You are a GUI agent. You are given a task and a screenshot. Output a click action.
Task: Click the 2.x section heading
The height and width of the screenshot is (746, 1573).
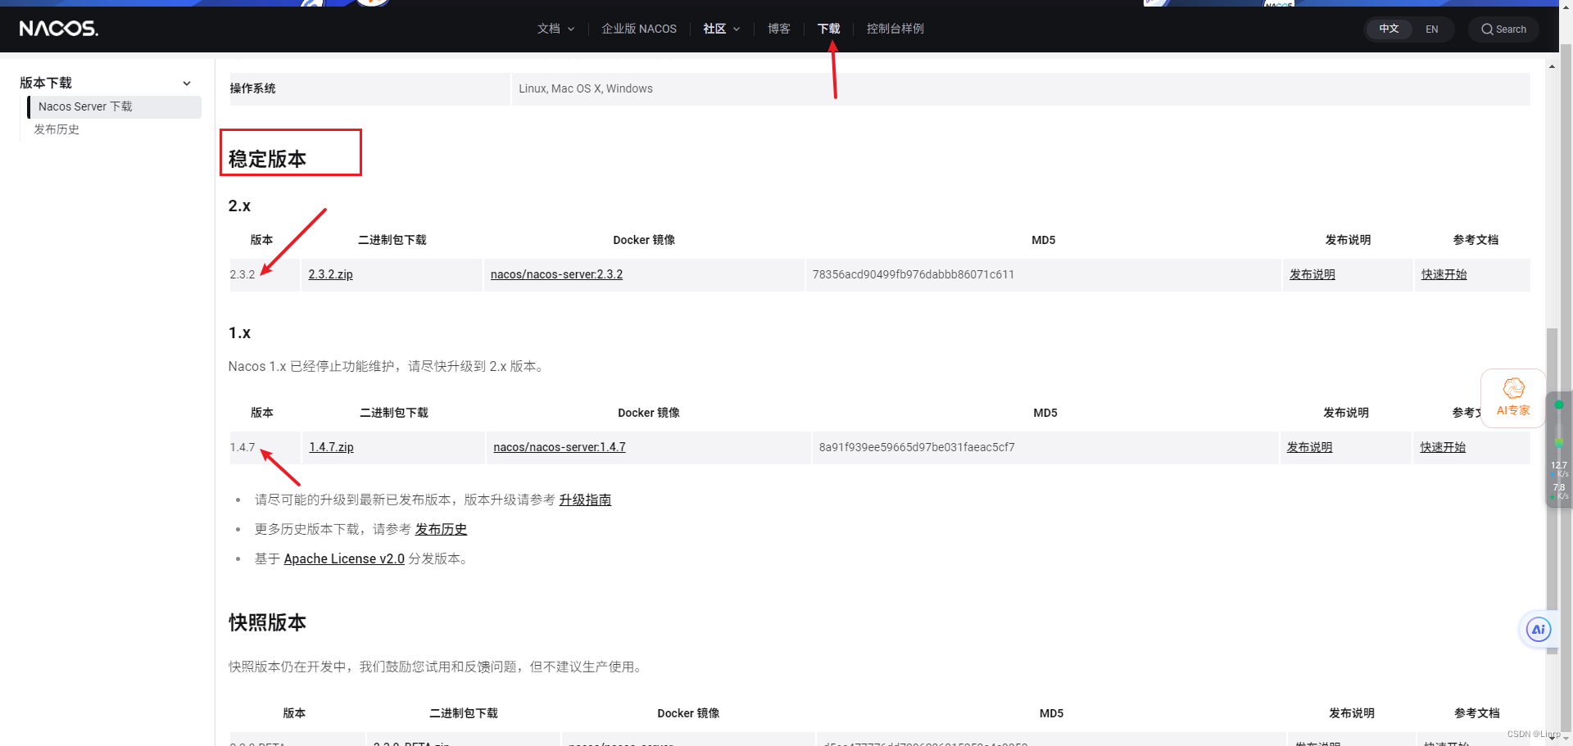[x=239, y=206]
